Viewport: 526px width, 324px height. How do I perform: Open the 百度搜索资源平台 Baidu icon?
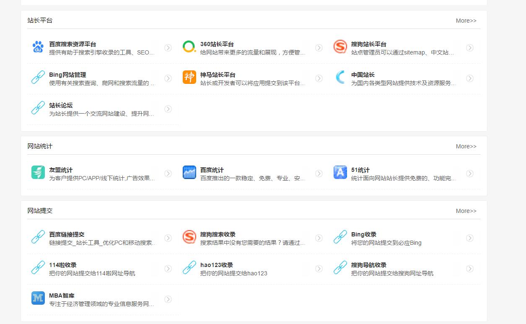point(37,47)
